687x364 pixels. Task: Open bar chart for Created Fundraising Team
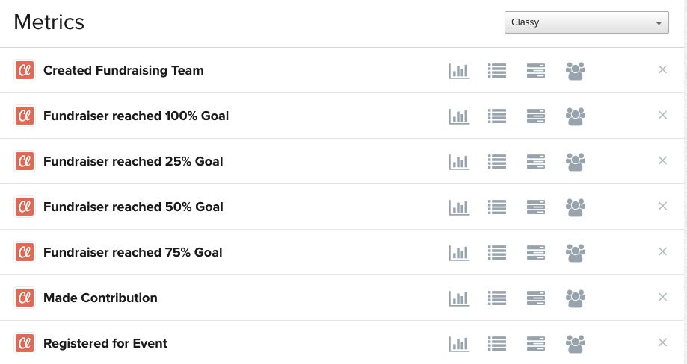(x=459, y=71)
